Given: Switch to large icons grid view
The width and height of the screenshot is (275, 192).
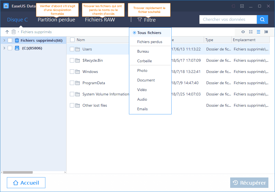Looking at the screenshot, I should [251, 32].
